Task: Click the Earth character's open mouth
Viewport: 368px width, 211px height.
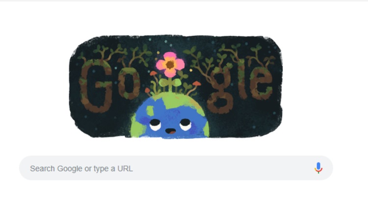Action: click(170, 131)
